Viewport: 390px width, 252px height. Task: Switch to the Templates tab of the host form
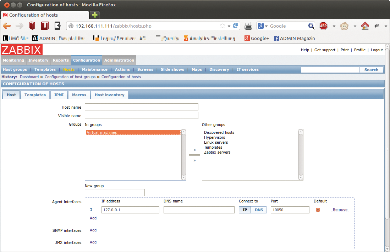(x=35, y=95)
